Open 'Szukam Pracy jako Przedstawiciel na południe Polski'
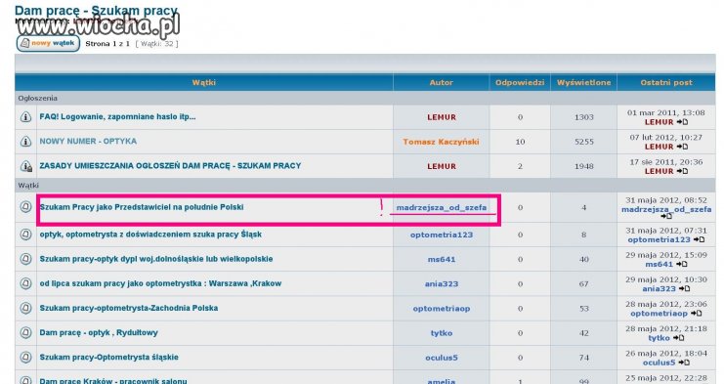 pos(142,207)
